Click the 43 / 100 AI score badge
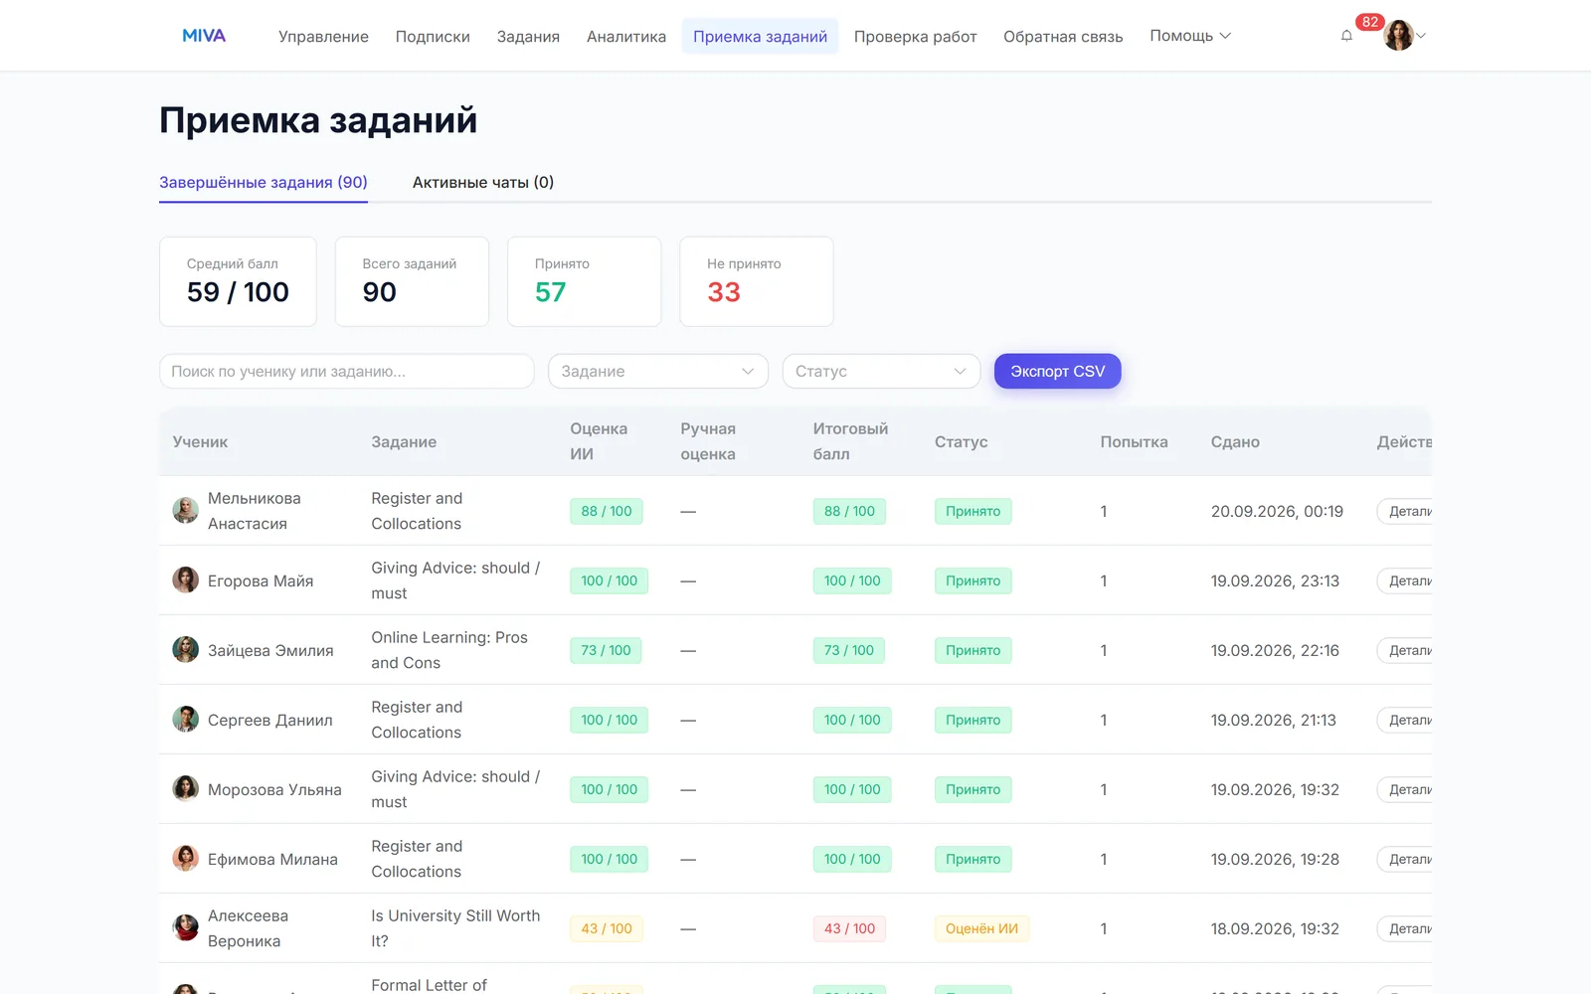Screen dimensions: 1591x994 [x=607, y=928]
